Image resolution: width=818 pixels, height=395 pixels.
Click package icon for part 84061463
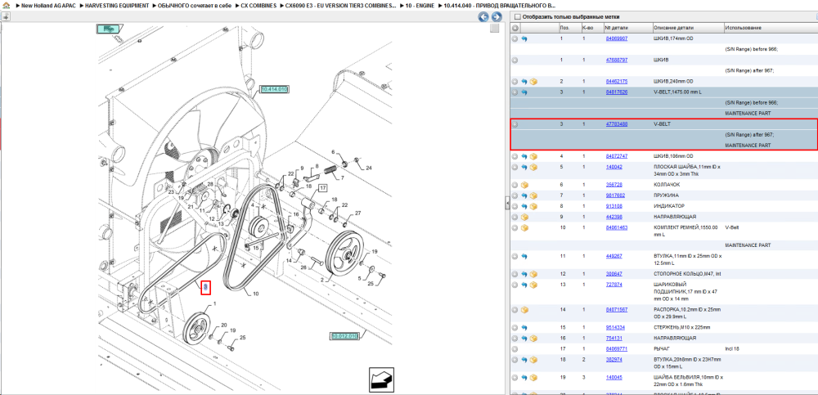(x=524, y=227)
